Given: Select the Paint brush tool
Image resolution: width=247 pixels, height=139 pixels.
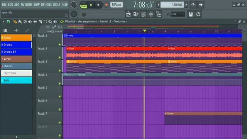Looking at the screenshot, I should pyautogui.click(x=20, y=22).
